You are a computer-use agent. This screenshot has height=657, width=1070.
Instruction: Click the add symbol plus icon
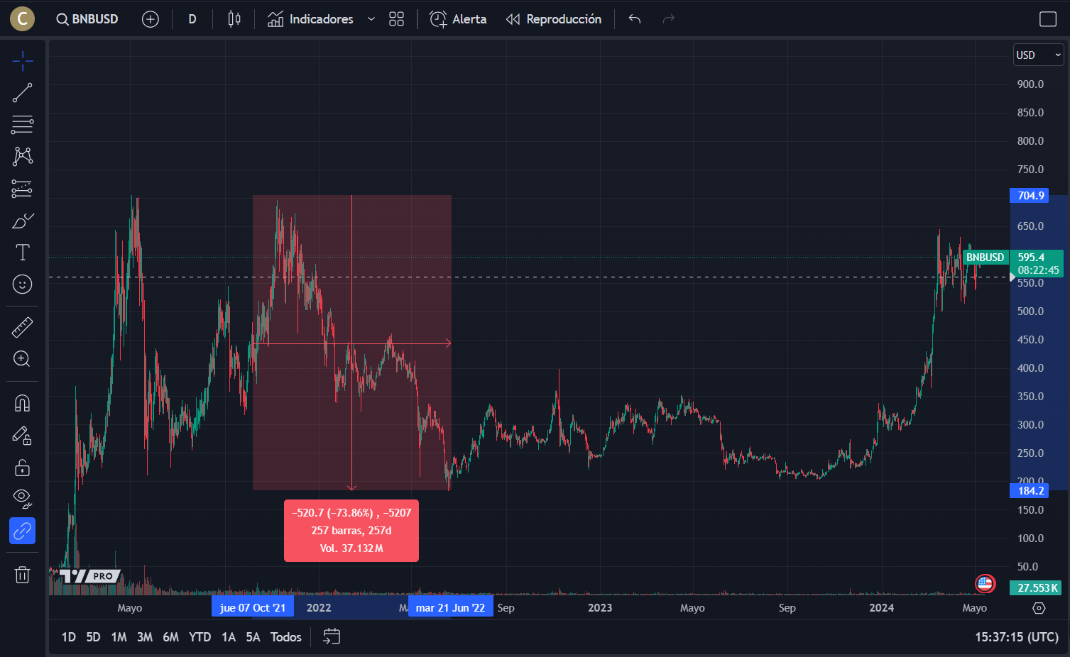click(x=151, y=19)
